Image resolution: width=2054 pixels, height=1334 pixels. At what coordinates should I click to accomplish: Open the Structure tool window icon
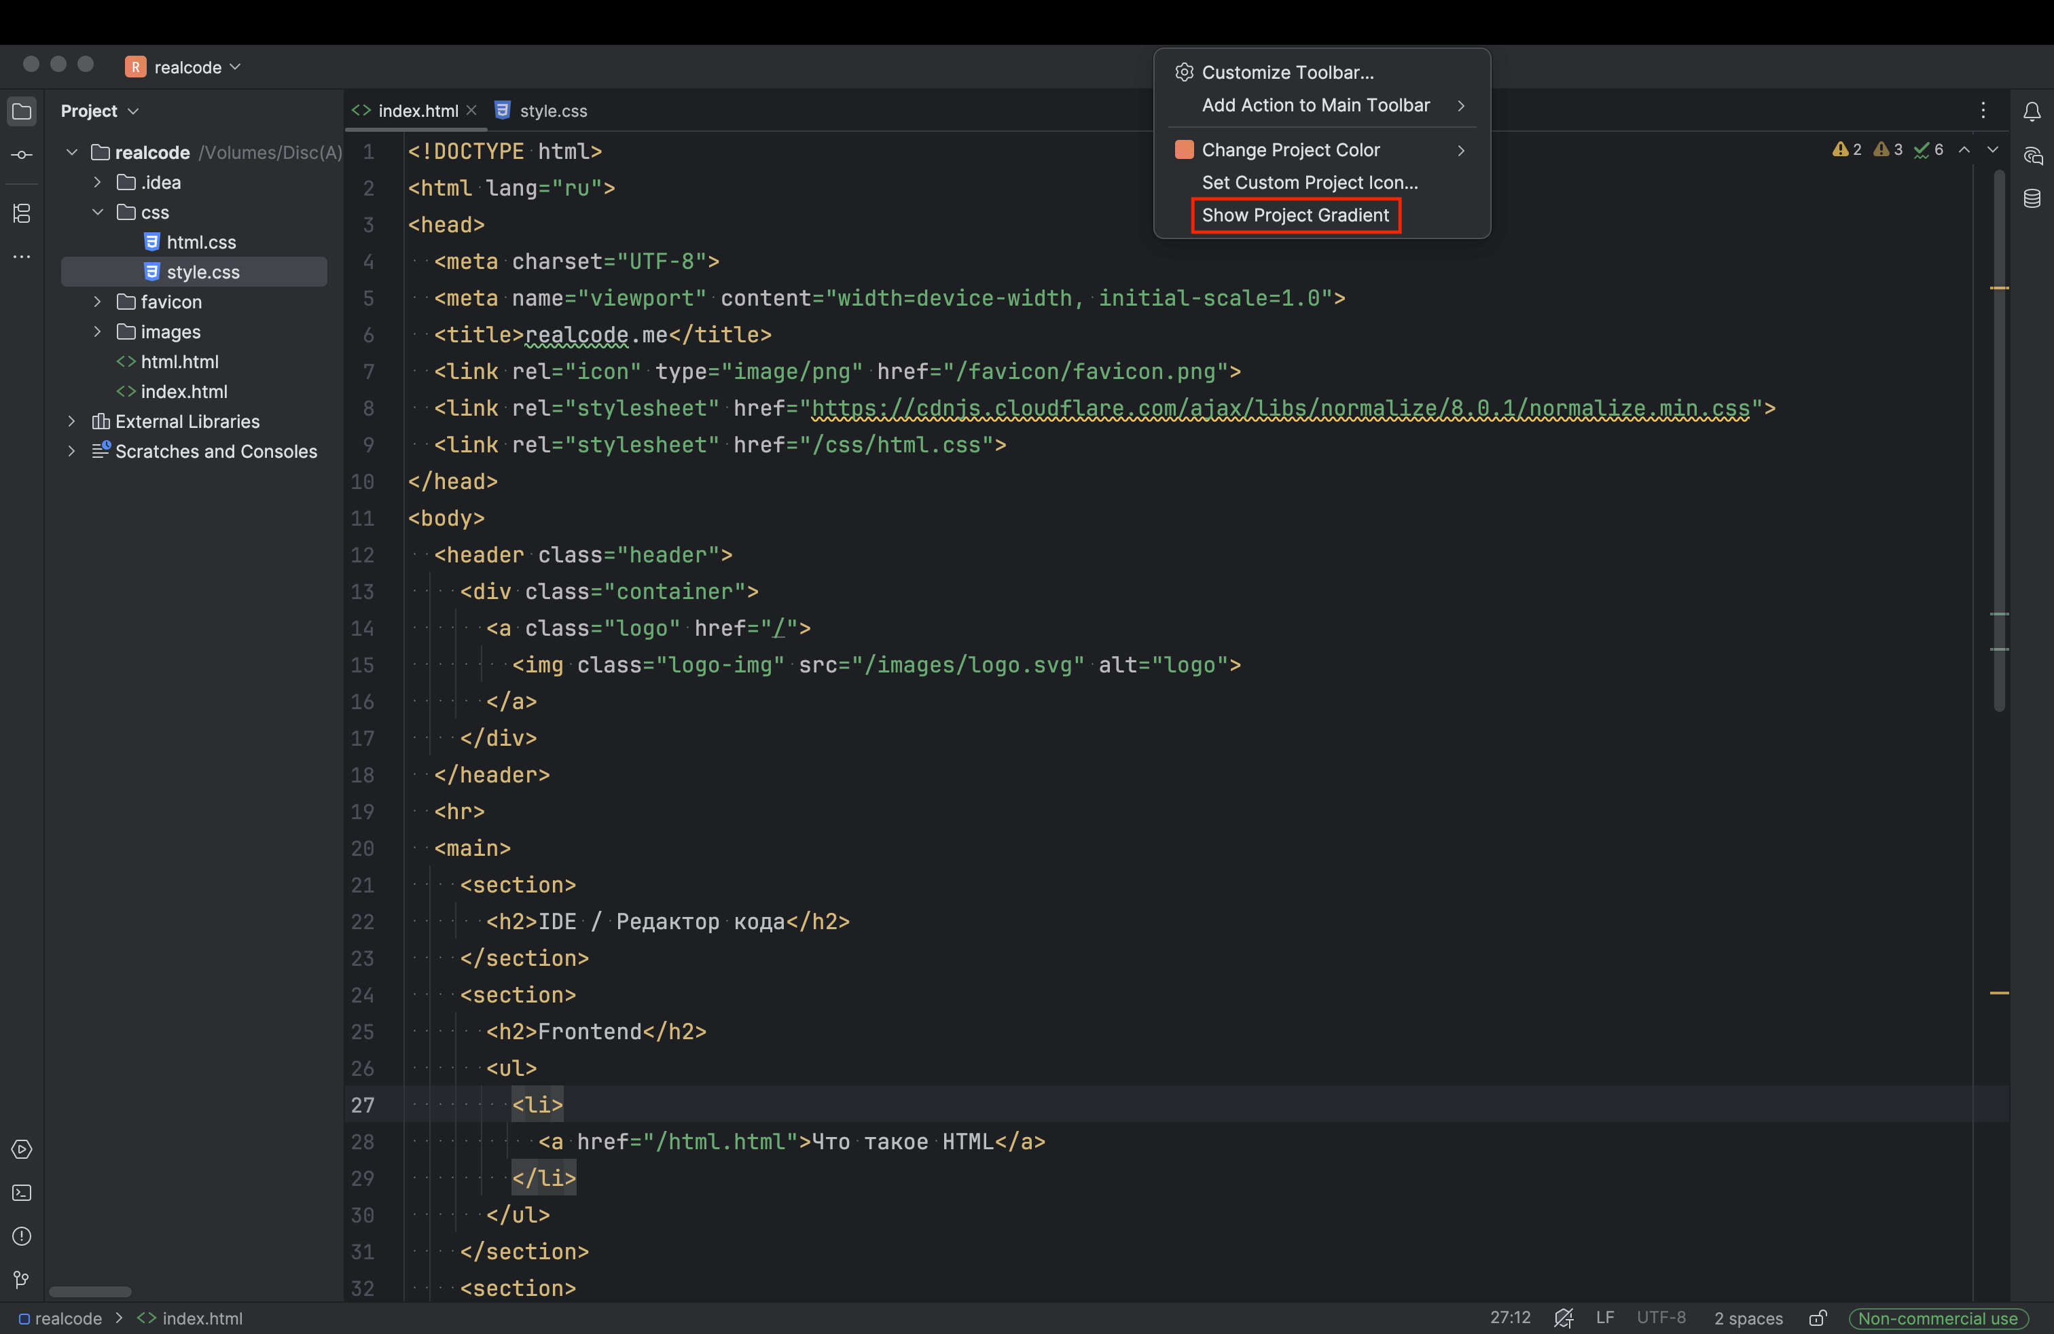(22, 213)
